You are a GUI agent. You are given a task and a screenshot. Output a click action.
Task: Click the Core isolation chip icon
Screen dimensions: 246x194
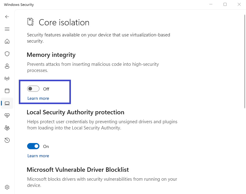pyautogui.click(x=30, y=22)
